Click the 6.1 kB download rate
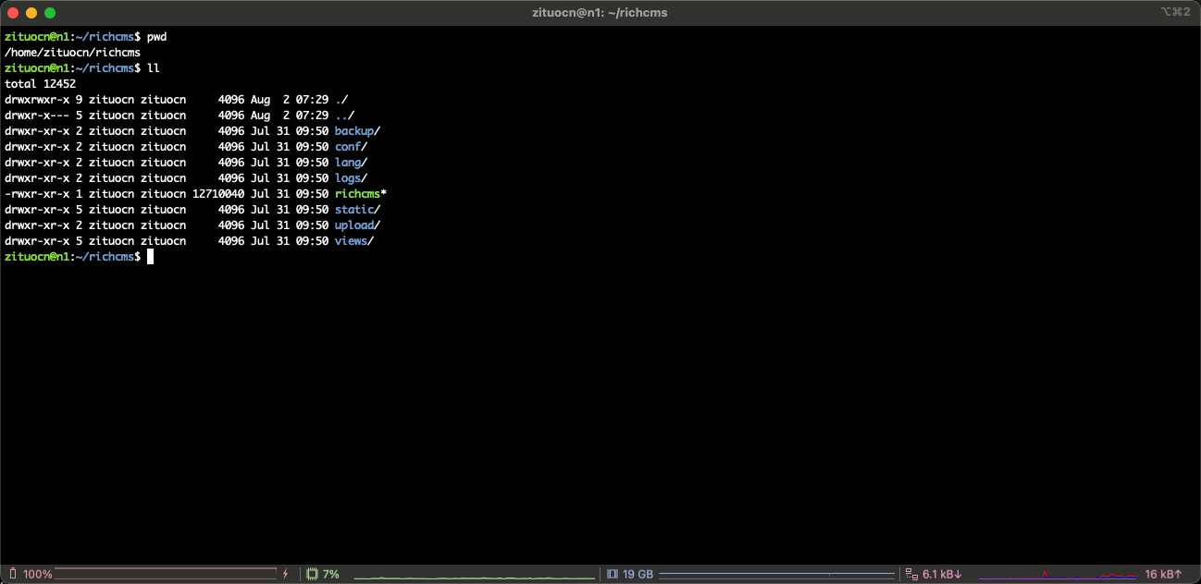Screen dimensions: 1201x584 coord(942,574)
